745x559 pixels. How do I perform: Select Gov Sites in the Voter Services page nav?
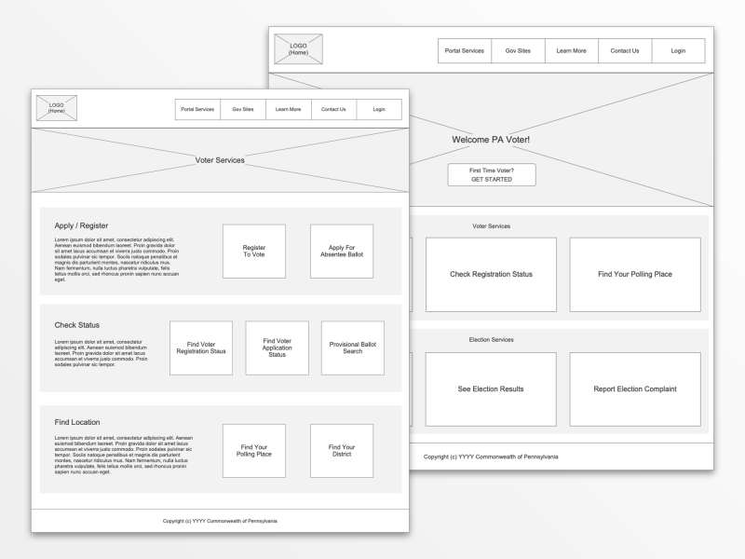point(242,109)
